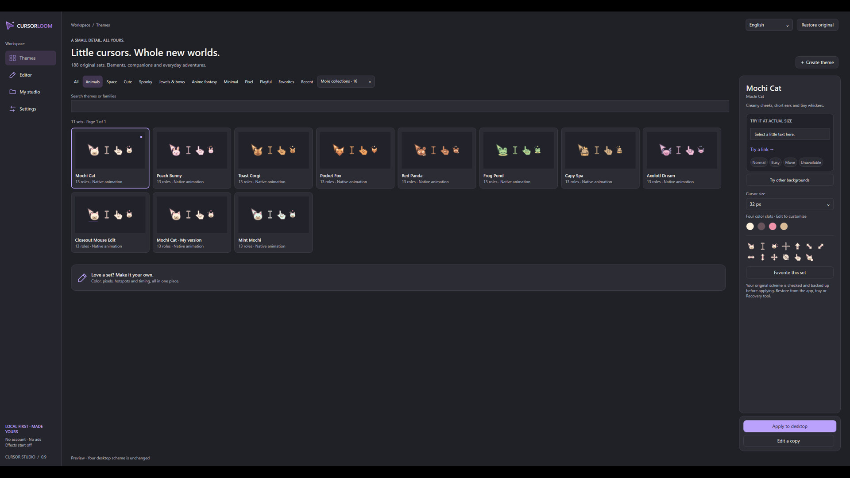Select the four-way move cursor role
This screenshot has height=478, width=850.
point(774,257)
